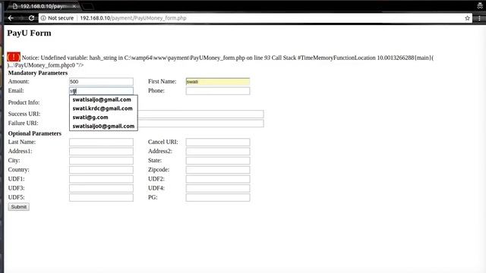
Task: Click into the Address2 field
Action: (x=218, y=152)
